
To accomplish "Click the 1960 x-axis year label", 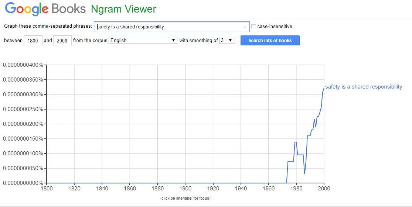I will (268, 189).
